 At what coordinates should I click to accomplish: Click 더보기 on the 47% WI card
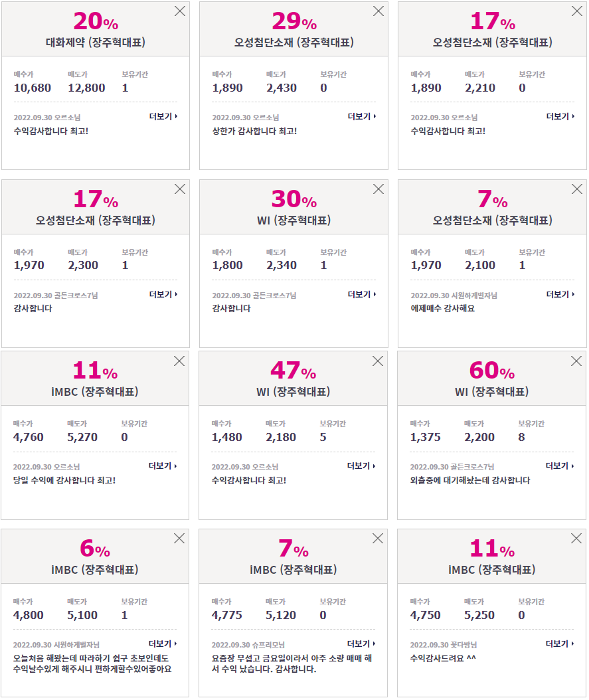coord(361,466)
